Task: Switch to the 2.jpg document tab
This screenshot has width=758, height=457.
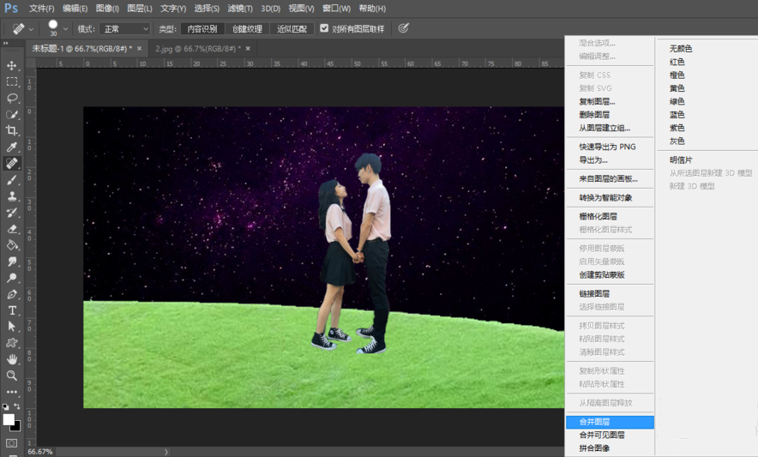Action: [197, 49]
